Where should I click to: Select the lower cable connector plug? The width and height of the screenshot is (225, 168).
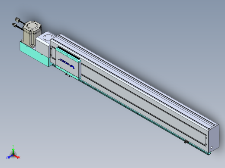(x=15, y=25)
